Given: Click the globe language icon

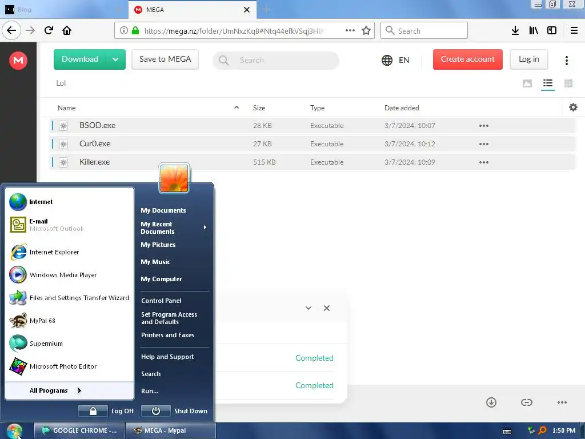Looking at the screenshot, I should point(387,60).
